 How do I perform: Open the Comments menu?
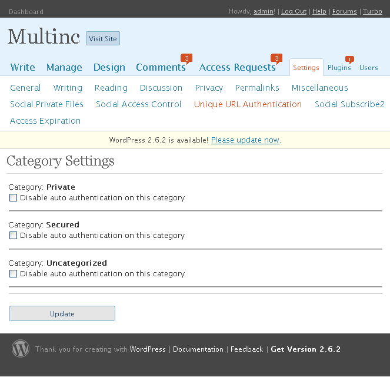[161, 67]
